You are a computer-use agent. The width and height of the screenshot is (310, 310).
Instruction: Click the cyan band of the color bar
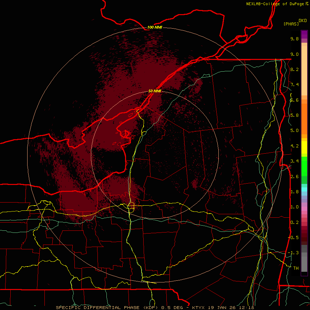point(304,189)
